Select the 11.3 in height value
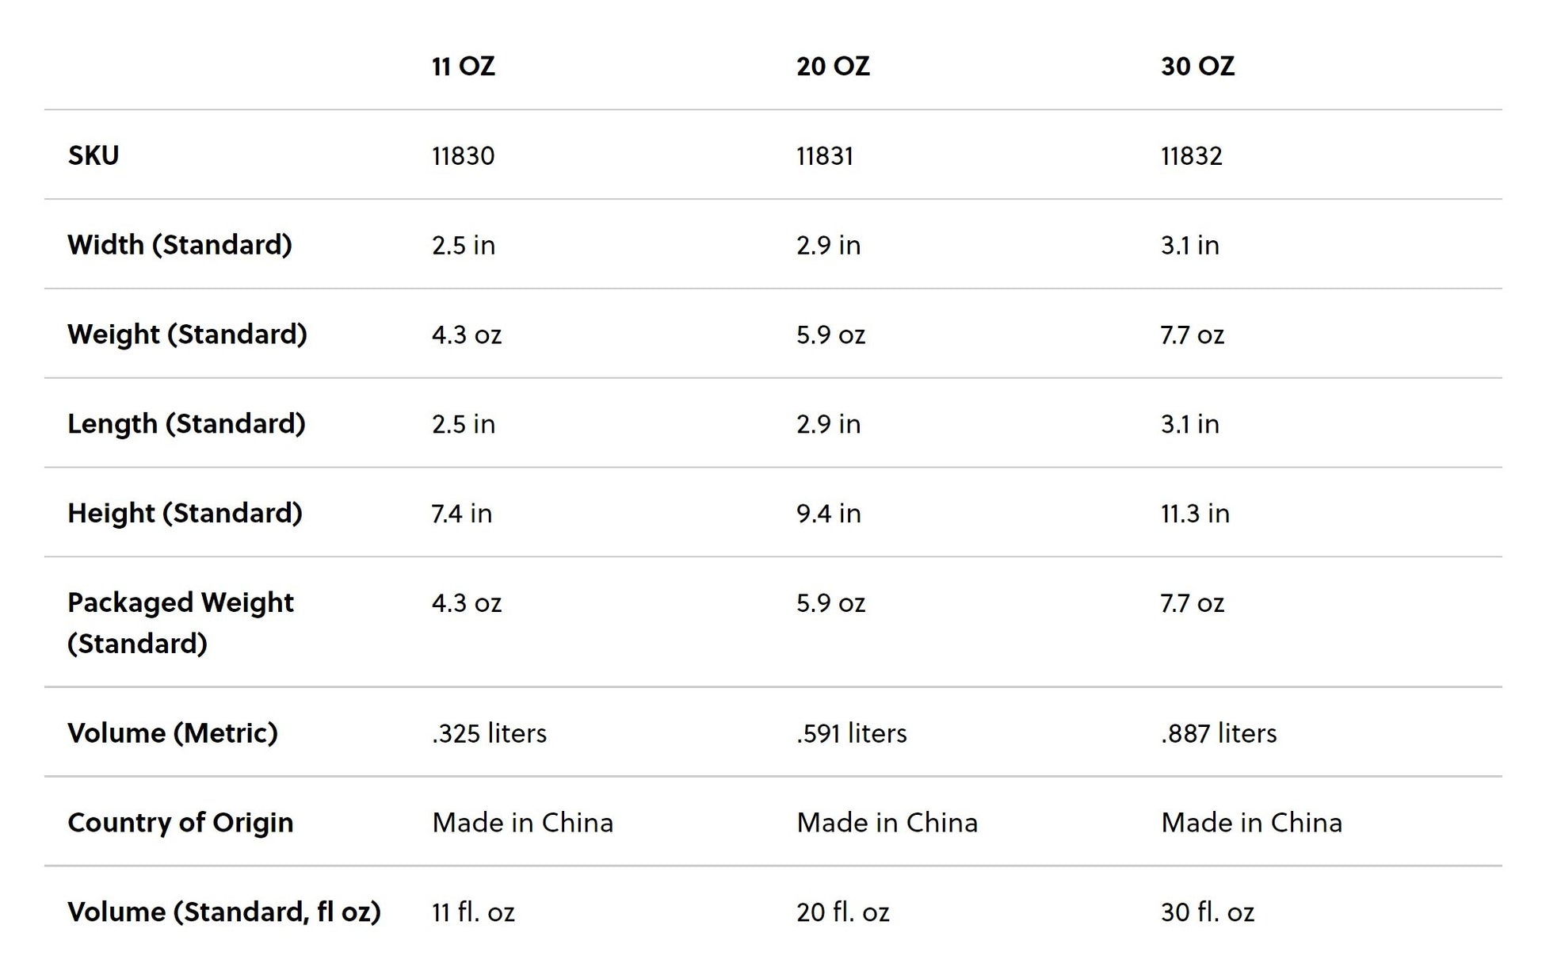 [1195, 514]
